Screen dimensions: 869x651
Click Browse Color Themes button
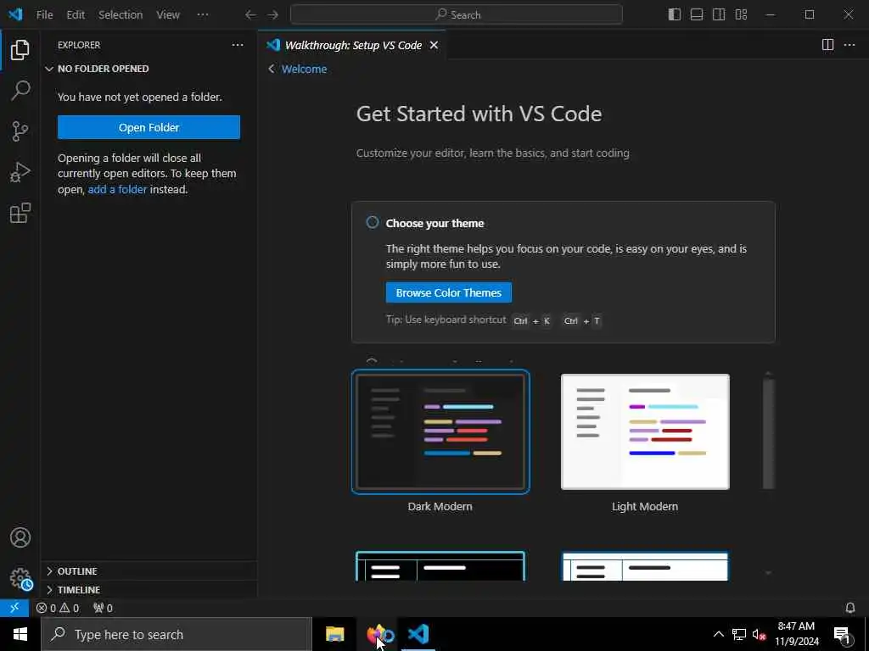click(448, 292)
